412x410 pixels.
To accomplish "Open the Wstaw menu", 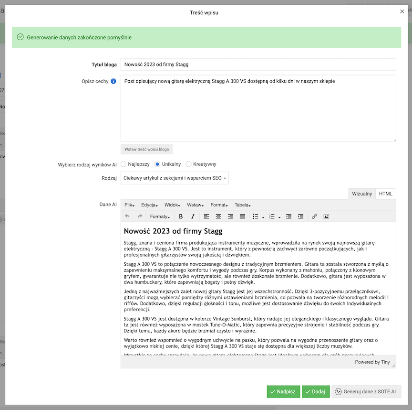I will pos(195,205).
